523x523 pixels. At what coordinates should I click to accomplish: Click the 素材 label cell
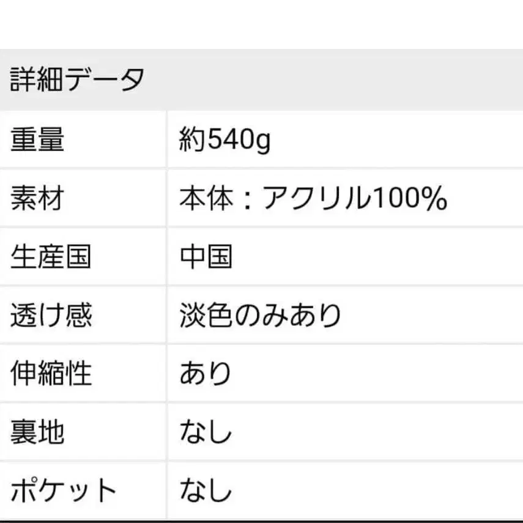click(38, 199)
